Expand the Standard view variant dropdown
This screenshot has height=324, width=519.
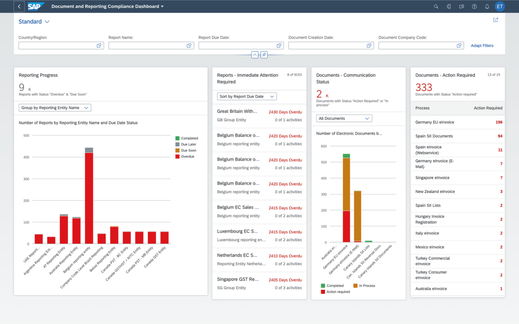point(47,22)
